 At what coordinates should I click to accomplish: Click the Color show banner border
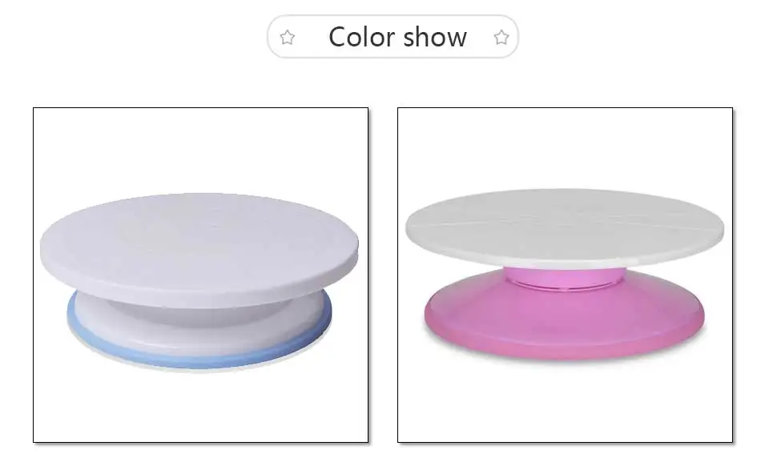coord(393,16)
